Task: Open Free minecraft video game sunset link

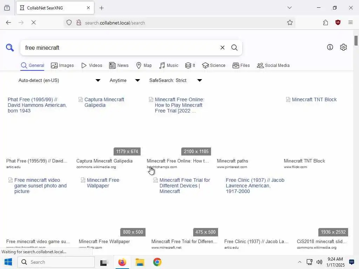Action: [x=40, y=186]
